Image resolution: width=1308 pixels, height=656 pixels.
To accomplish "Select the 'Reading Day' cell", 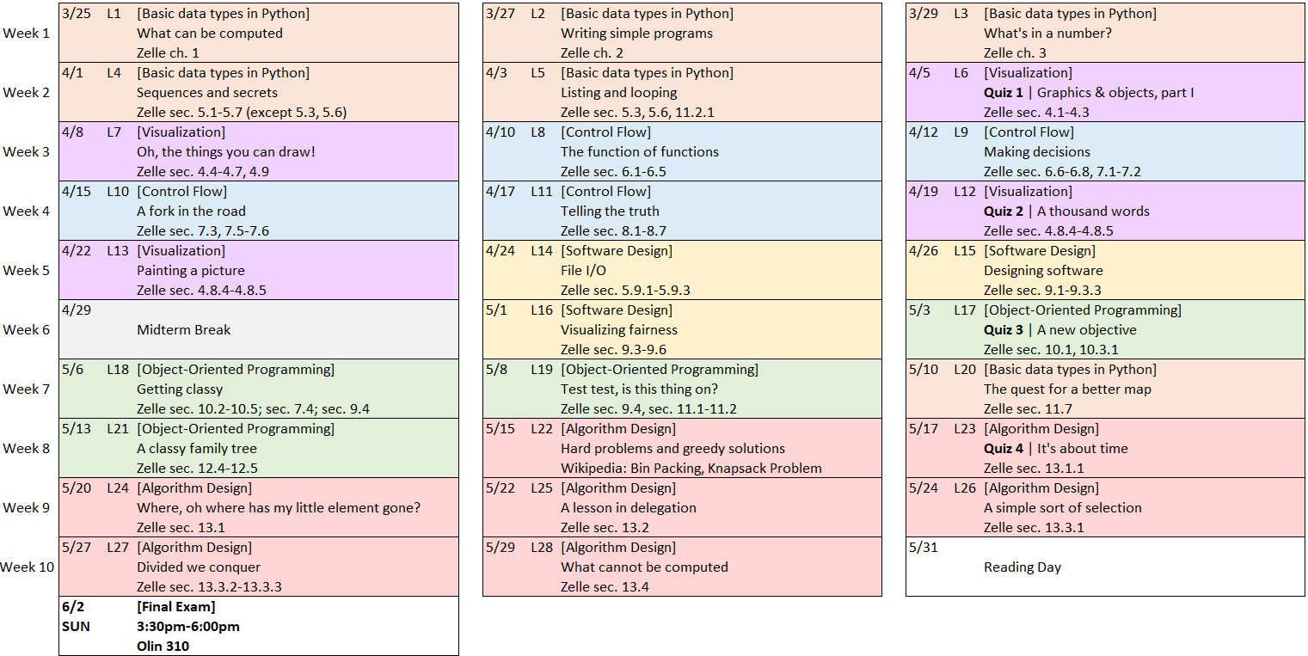I will click(x=1022, y=567).
